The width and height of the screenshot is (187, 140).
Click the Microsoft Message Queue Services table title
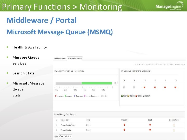[x=65, y=114]
